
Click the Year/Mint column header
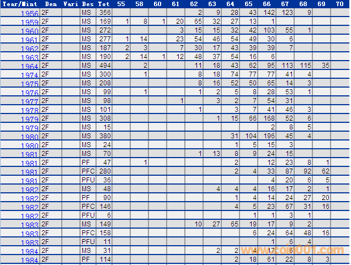click(19, 4)
